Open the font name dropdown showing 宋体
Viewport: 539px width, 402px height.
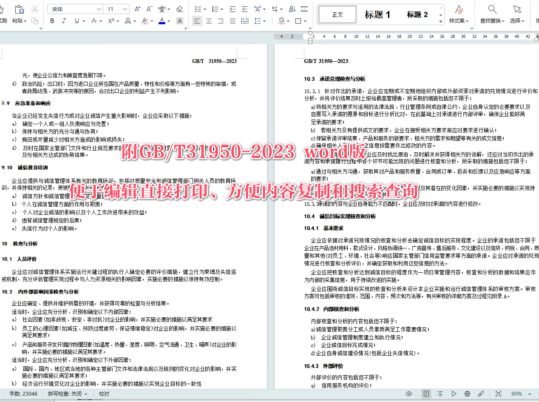coord(74,8)
